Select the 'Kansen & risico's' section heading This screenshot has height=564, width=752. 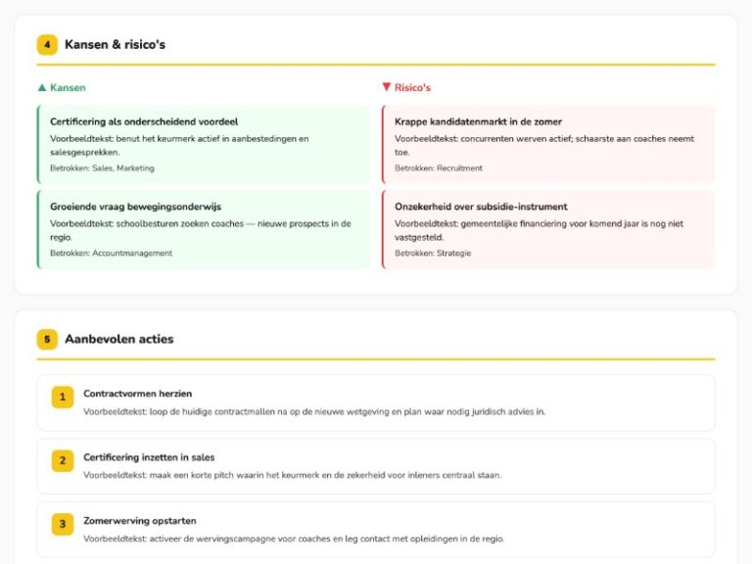point(116,45)
